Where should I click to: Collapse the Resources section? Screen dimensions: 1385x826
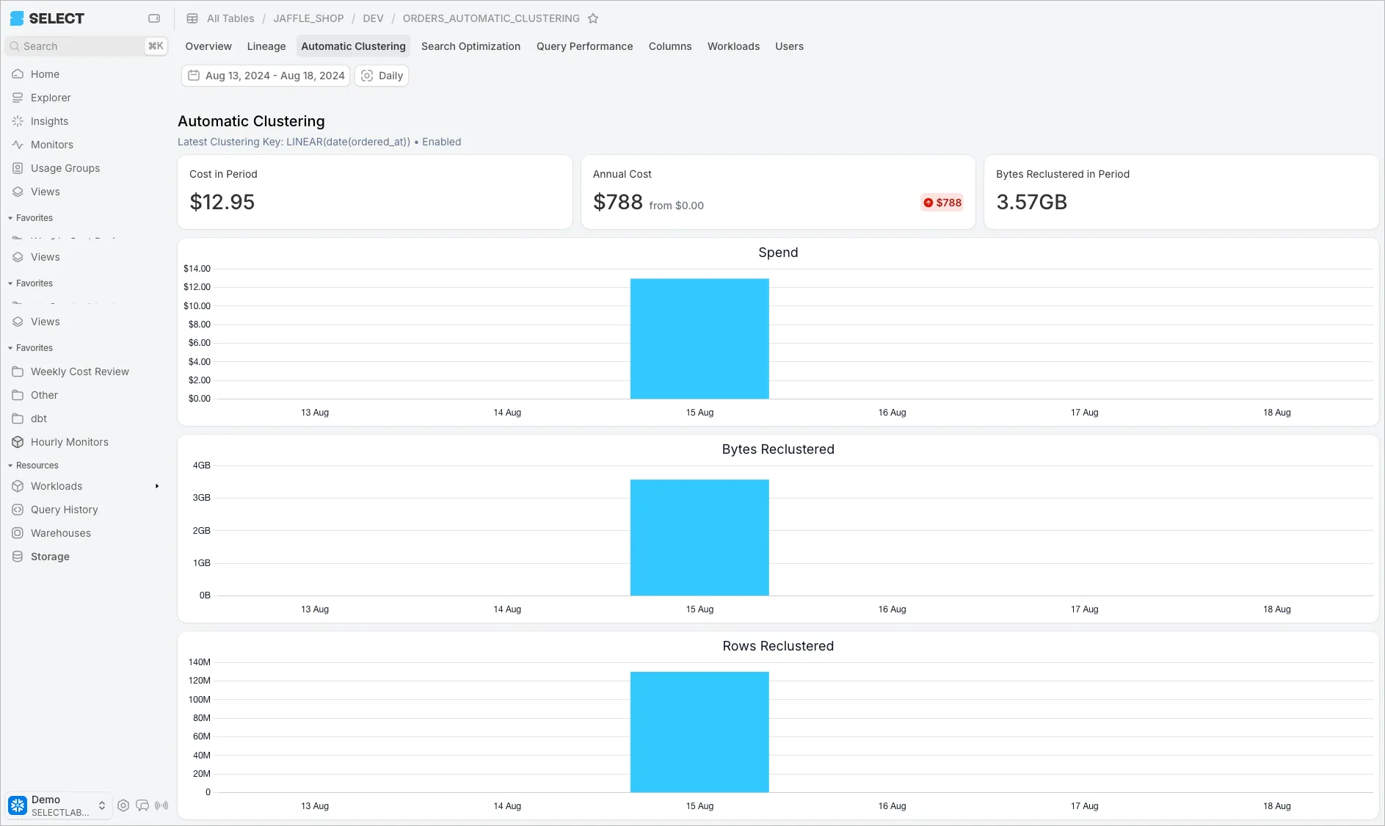[x=33, y=465]
